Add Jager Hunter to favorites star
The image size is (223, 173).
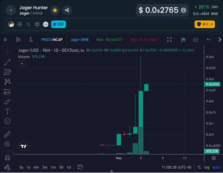(55, 10)
